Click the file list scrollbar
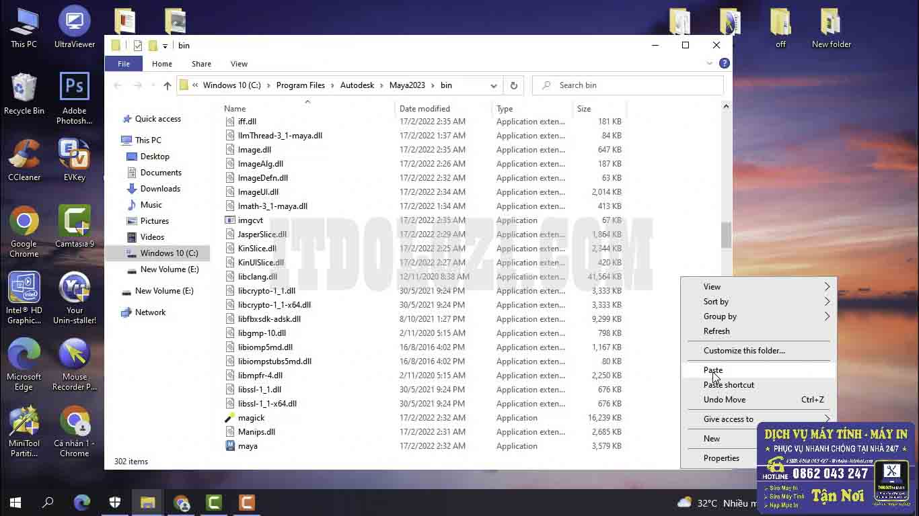Image resolution: width=919 pixels, height=516 pixels. [726, 235]
